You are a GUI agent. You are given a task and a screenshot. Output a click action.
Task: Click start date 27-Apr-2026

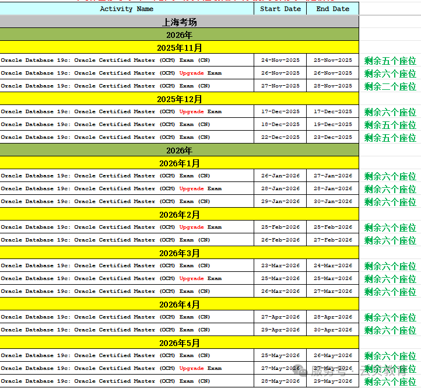coord(280,317)
